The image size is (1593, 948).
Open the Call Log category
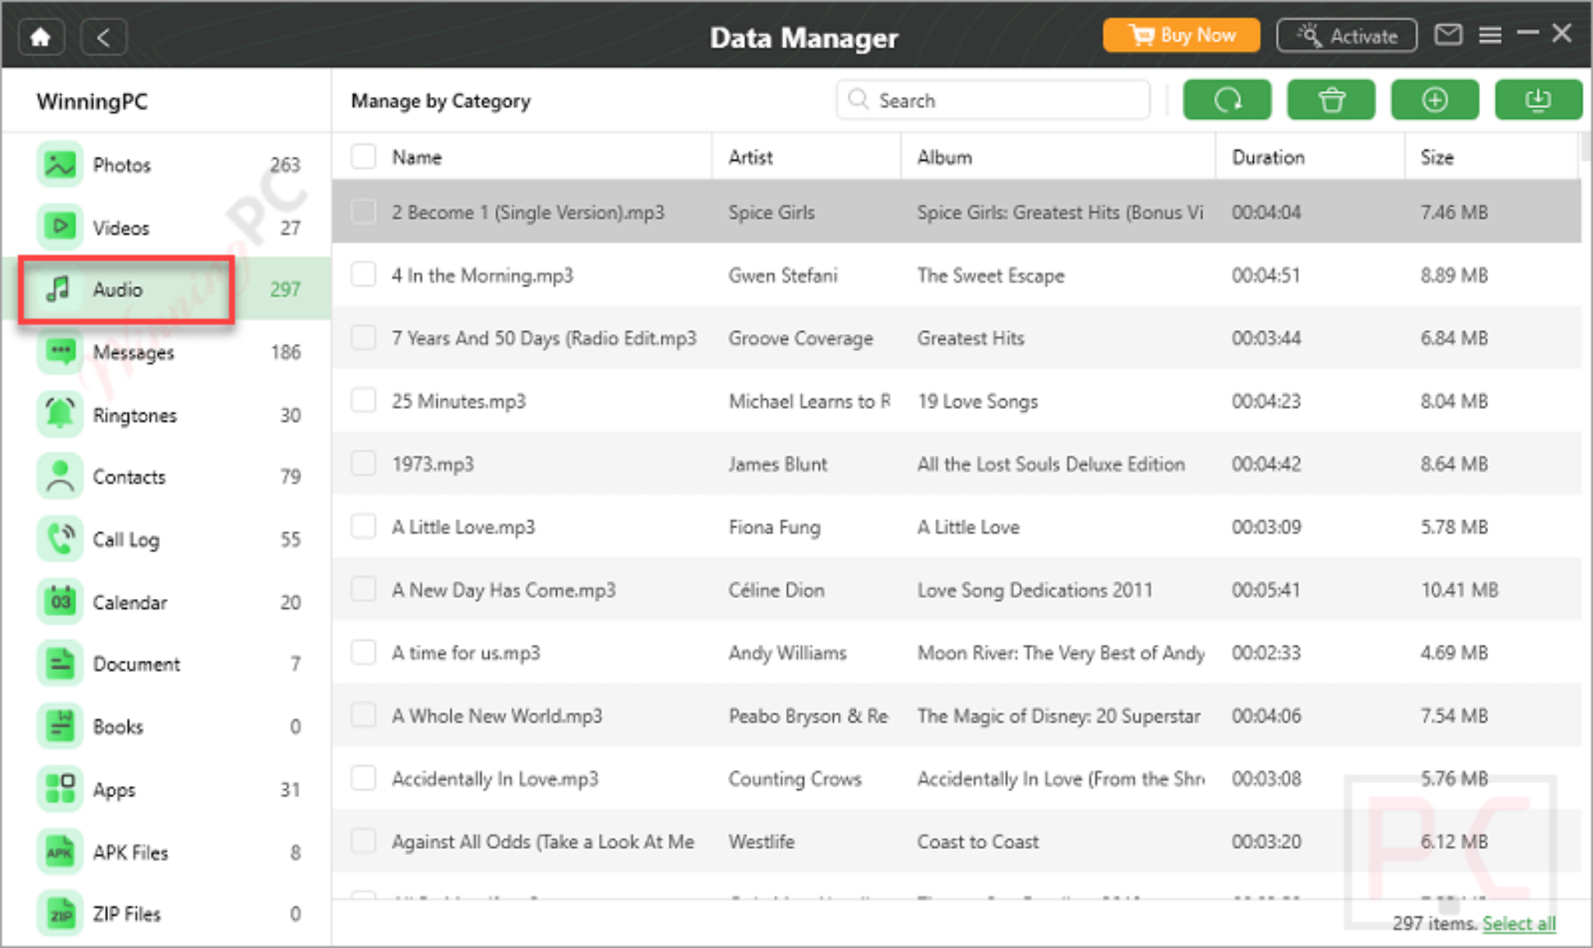pyautogui.click(x=166, y=539)
